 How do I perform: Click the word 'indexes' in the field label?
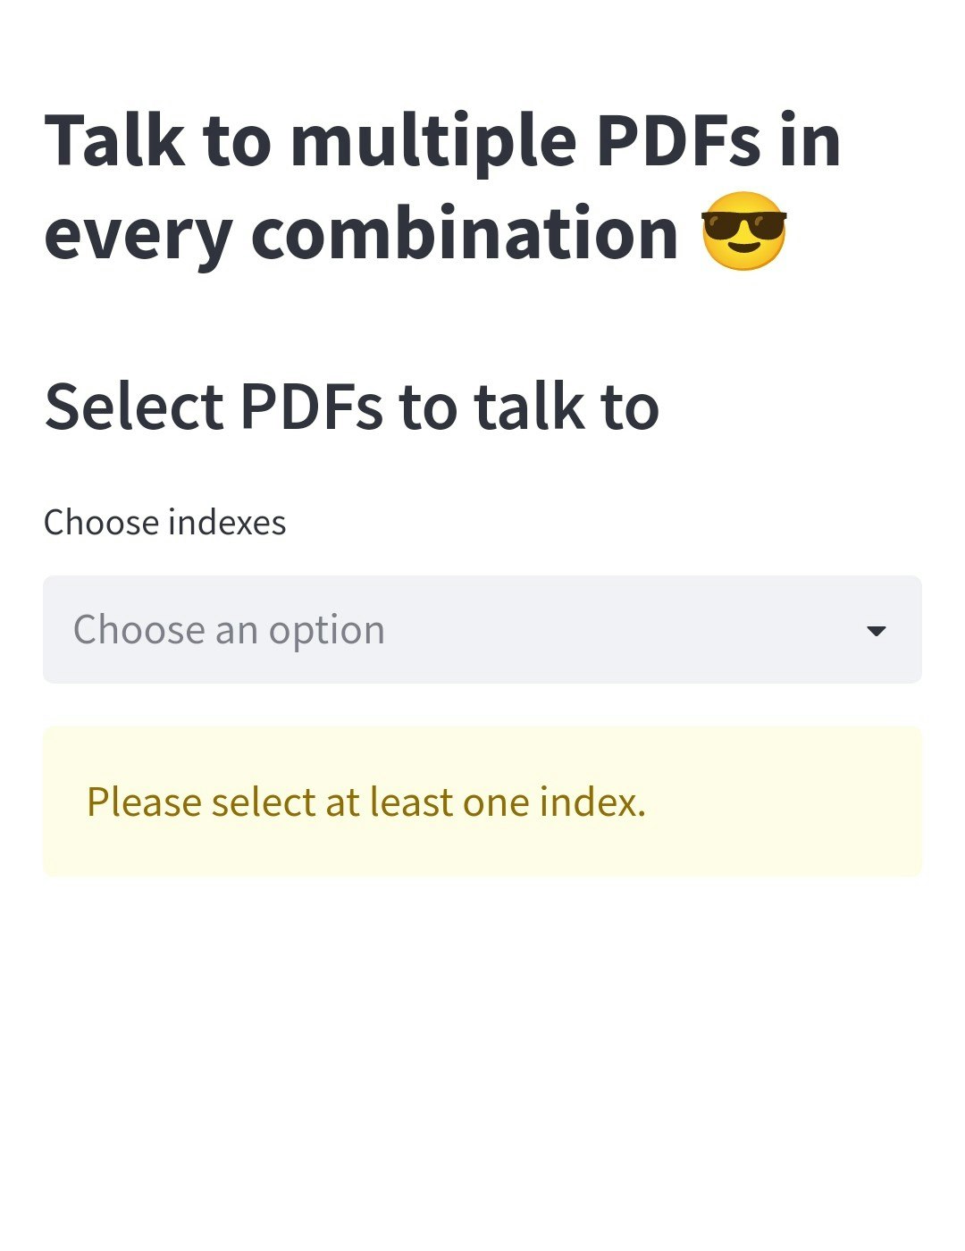(227, 522)
